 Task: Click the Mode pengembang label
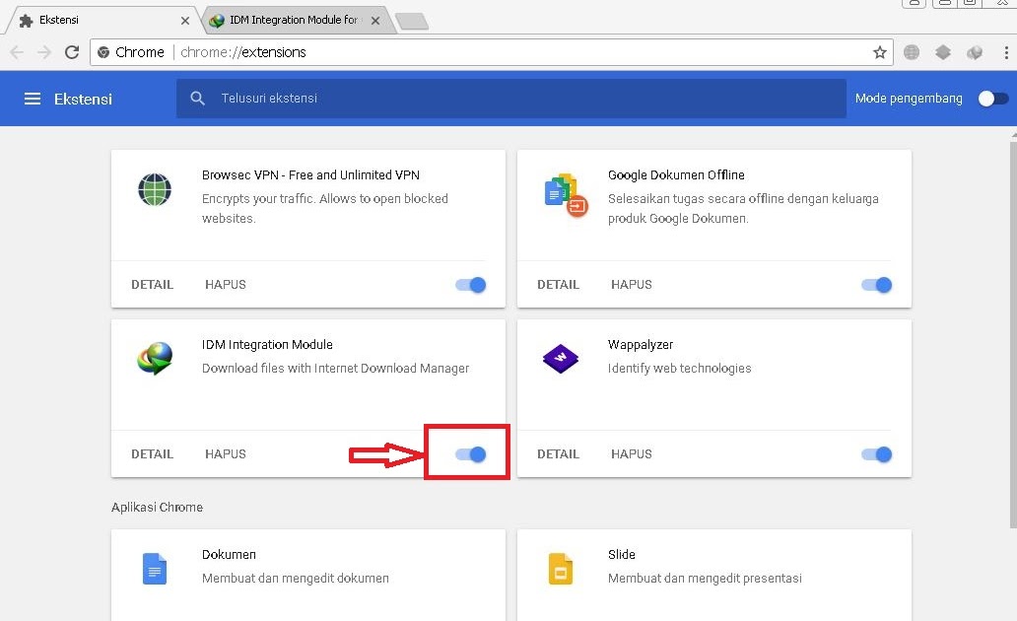pos(909,98)
